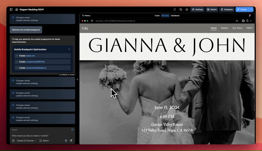Switch to the Database tab in preview pane

pos(175,16)
